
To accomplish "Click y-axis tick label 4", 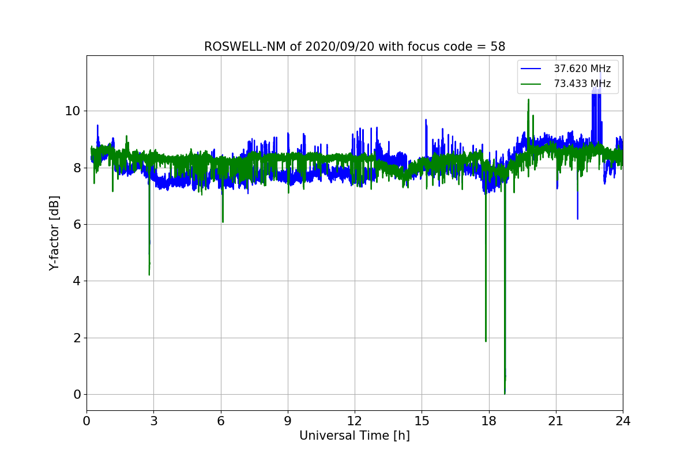I will coord(77,281).
